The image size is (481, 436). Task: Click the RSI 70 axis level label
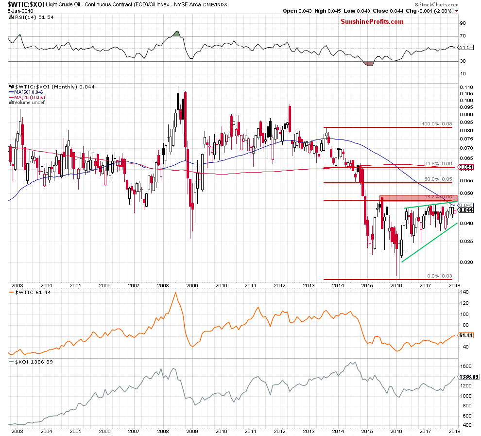tap(463, 36)
